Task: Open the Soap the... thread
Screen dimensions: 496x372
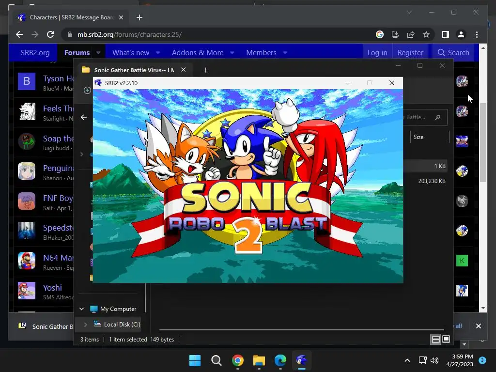Action: point(58,139)
